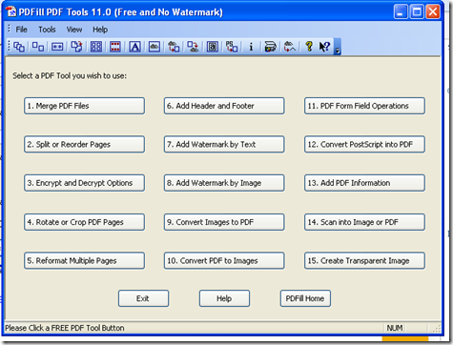Click the PDF Information 'i' toolbar icon
The image size is (453, 345).
click(251, 47)
